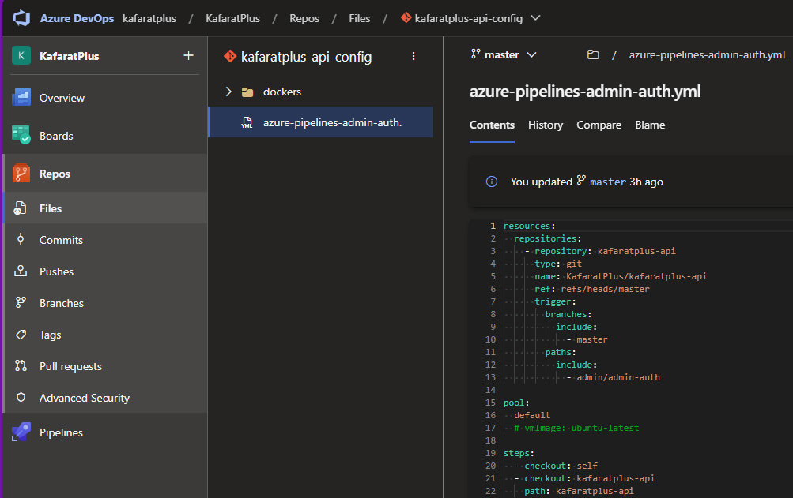
Task: Open the Blame tab
Action: (649, 125)
